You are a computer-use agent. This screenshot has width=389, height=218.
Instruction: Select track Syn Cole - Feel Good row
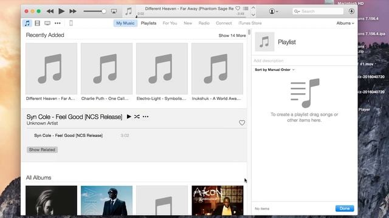coord(136,136)
